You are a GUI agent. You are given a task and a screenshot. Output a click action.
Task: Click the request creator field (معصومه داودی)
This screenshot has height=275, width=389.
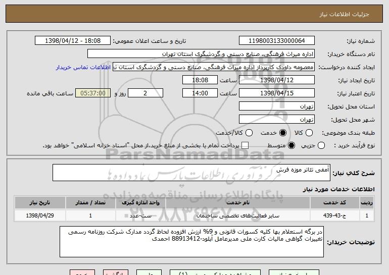[x=214, y=67]
